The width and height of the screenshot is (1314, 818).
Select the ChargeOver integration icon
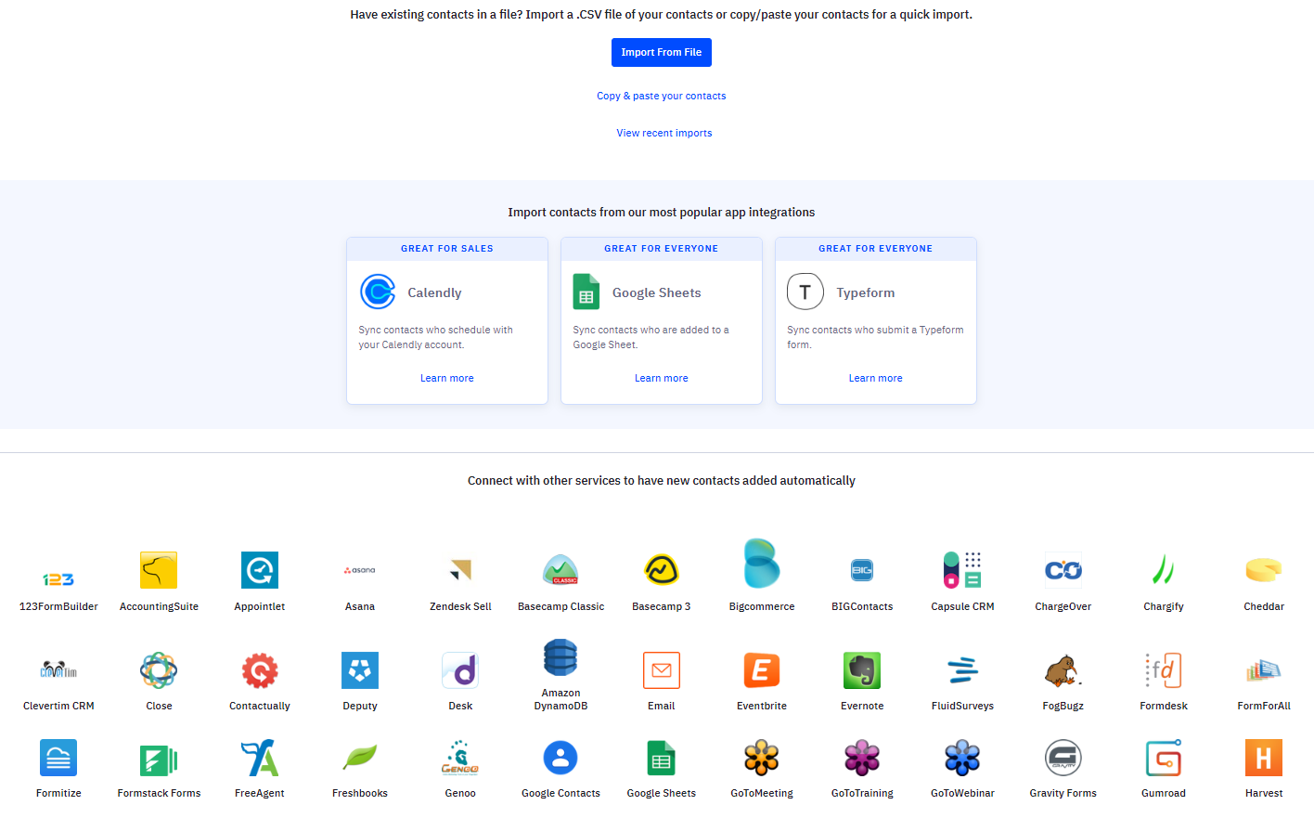[x=1063, y=570]
